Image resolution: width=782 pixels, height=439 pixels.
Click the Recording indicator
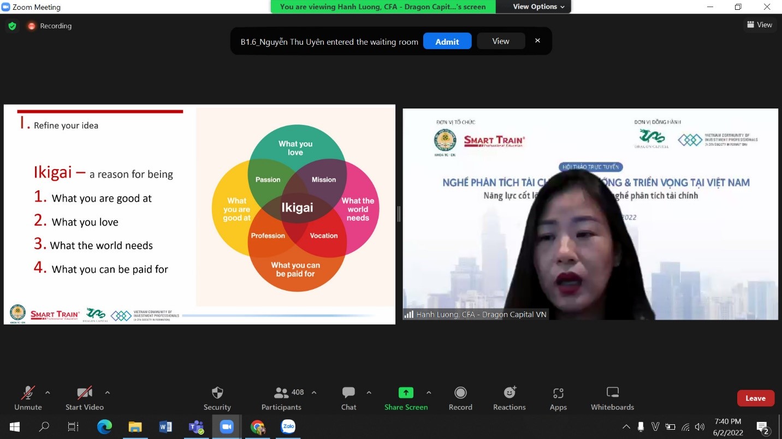point(50,26)
